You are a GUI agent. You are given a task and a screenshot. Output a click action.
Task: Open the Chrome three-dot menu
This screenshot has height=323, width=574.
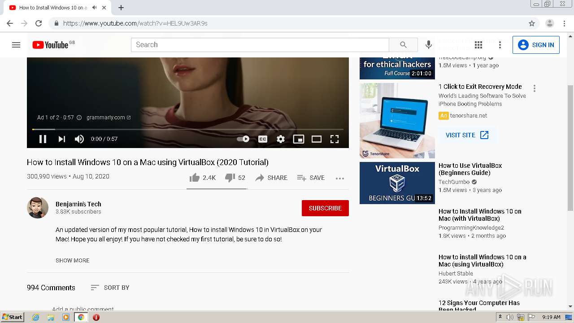click(564, 23)
